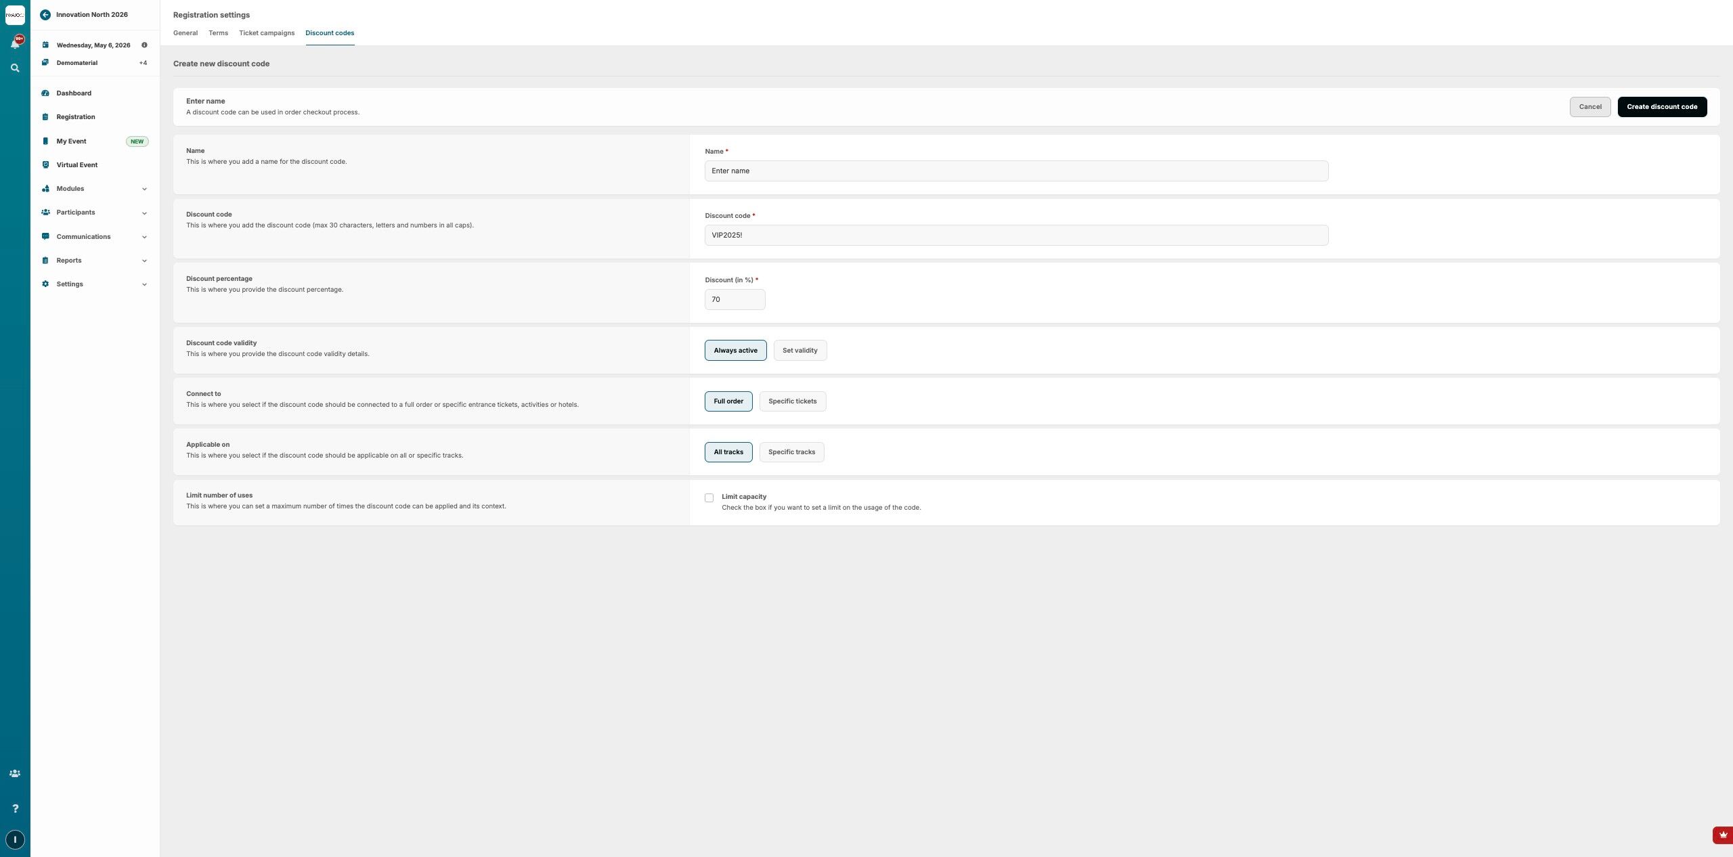Switch to the Ticket campaigns tab
This screenshot has width=1733, height=857.
pyautogui.click(x=266, y=33)
